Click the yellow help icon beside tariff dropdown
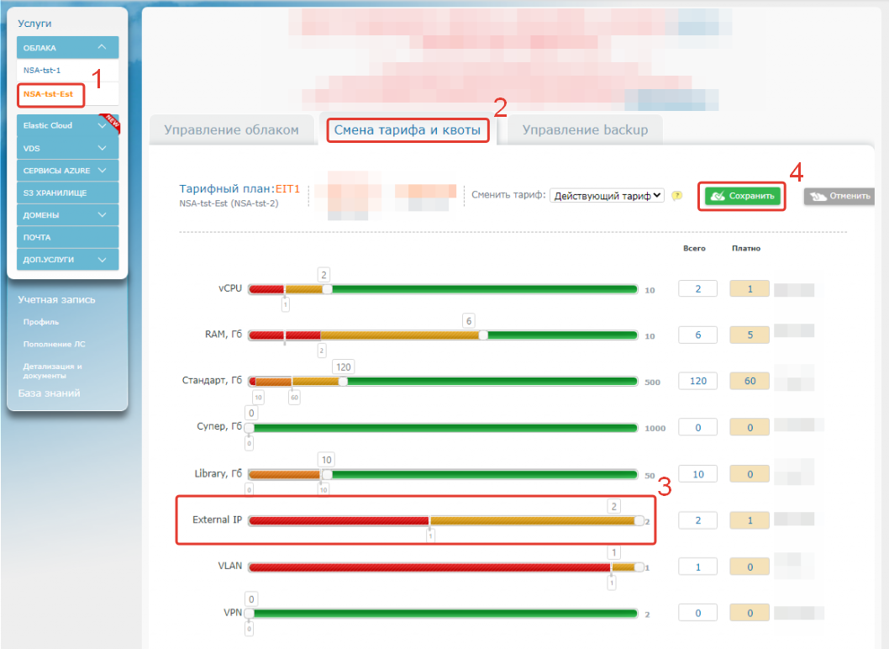Image resolution: width=889 pixels, height=649 pixels. pos(676,196)
